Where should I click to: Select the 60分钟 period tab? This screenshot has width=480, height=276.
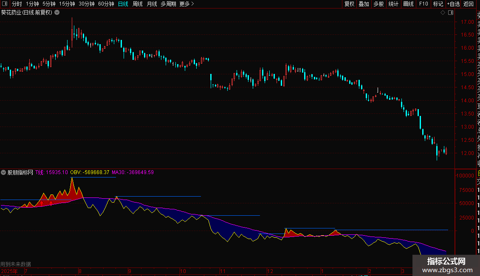point(106,4)
